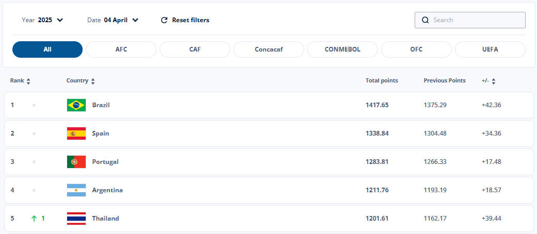Click the magnifier icon in search box
The height and width of the screenshot is (234, 537).
coord(425,20)
